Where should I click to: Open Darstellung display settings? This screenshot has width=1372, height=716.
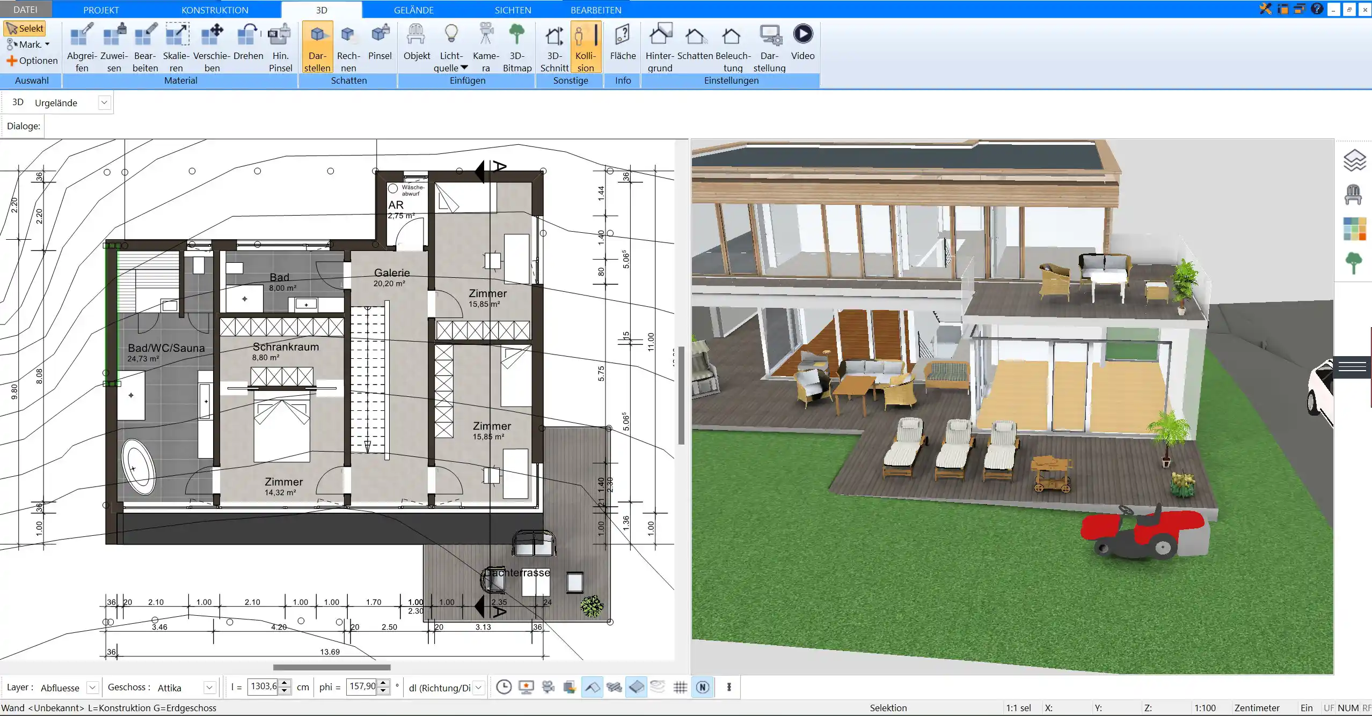769,47
